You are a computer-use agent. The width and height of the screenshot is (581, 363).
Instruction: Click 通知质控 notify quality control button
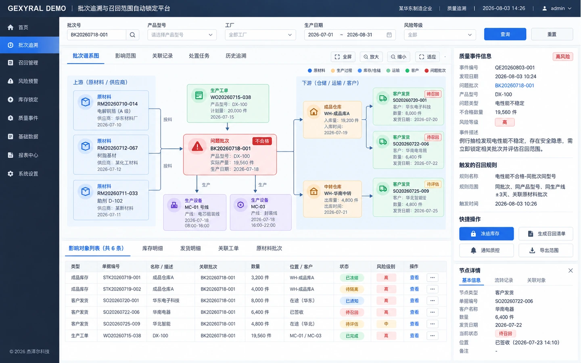click(x=487, y=250)
